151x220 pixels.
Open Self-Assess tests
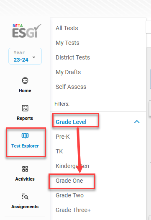point(71,87)
